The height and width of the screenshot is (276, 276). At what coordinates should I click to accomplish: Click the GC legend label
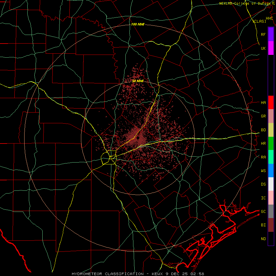click(263, 211)
